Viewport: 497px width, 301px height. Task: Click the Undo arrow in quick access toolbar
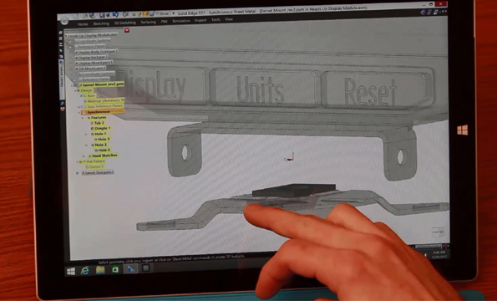click(x=115, y=15)
